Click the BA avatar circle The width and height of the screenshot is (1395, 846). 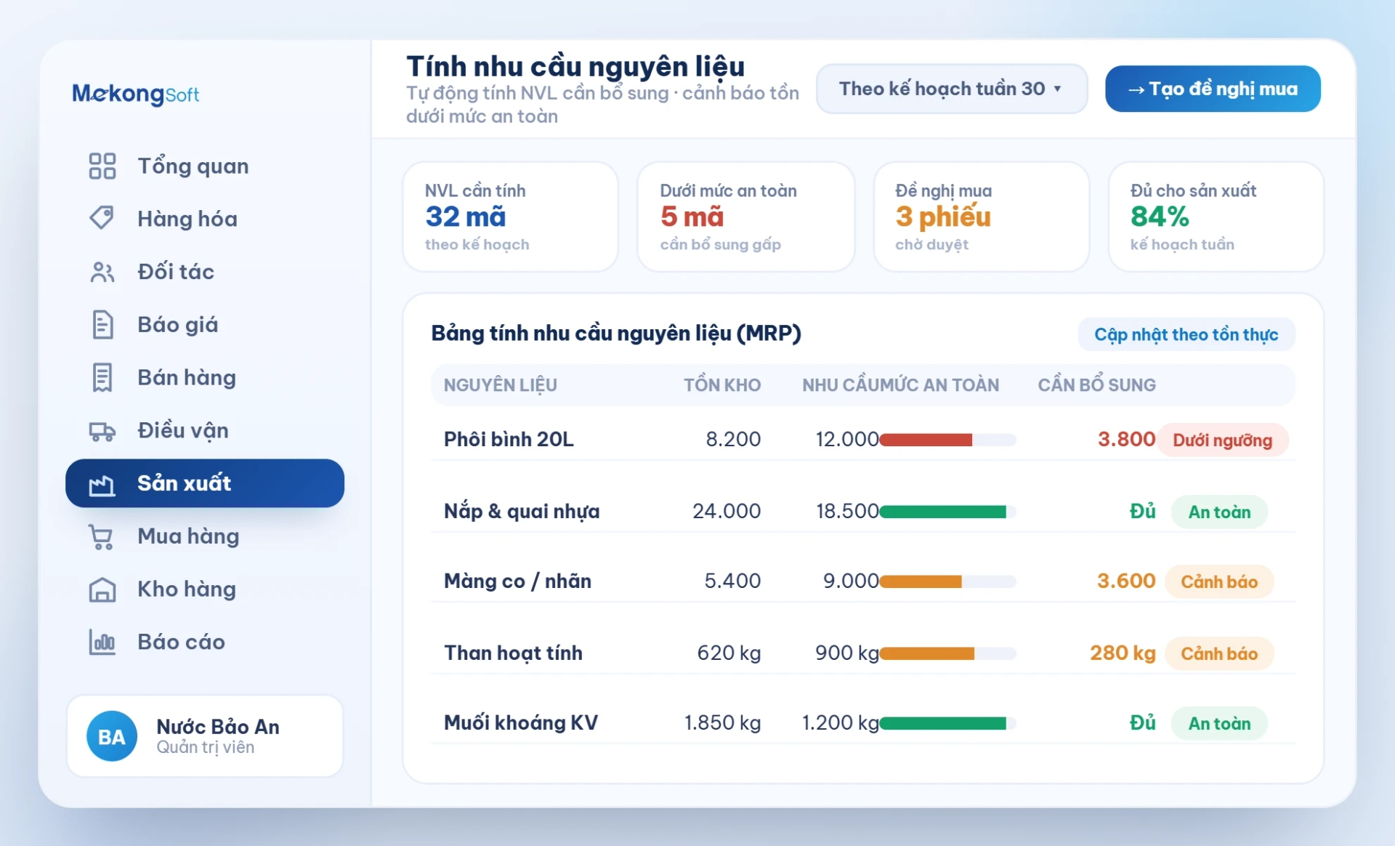click(x=112, y=736)
